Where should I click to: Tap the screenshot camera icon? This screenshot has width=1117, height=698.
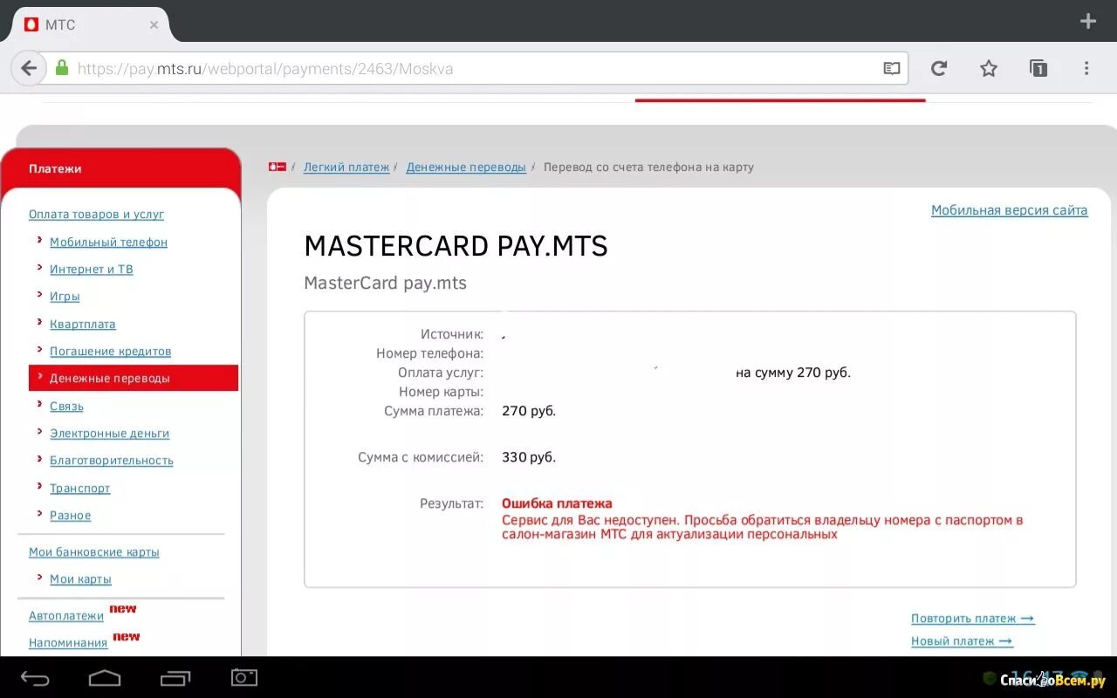click(244, 677)
